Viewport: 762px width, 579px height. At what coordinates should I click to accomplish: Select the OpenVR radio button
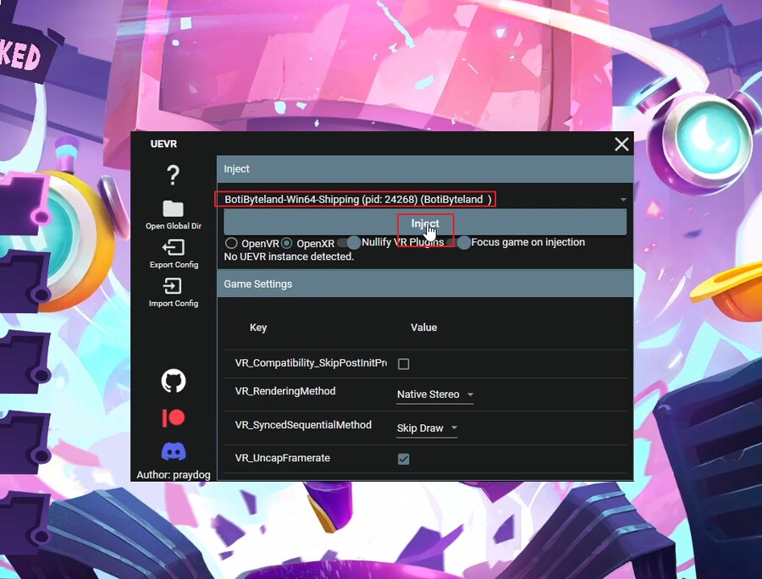[231, 243]
